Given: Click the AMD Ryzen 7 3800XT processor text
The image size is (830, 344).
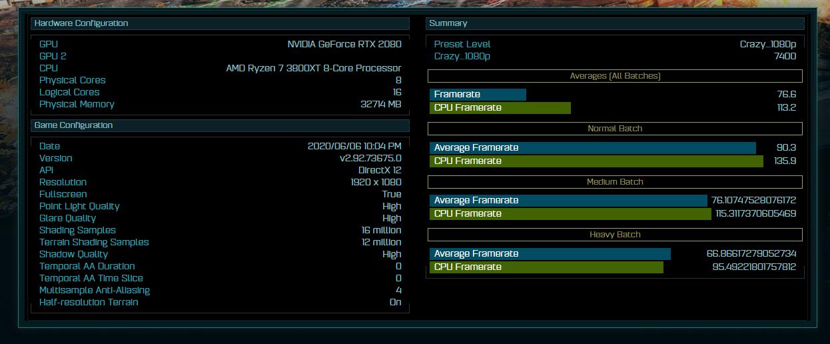Looking at the screenshot, I should [313, 68].
